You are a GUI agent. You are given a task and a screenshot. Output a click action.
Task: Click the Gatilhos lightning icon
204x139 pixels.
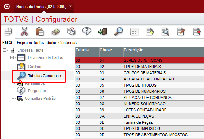(21, 66)
